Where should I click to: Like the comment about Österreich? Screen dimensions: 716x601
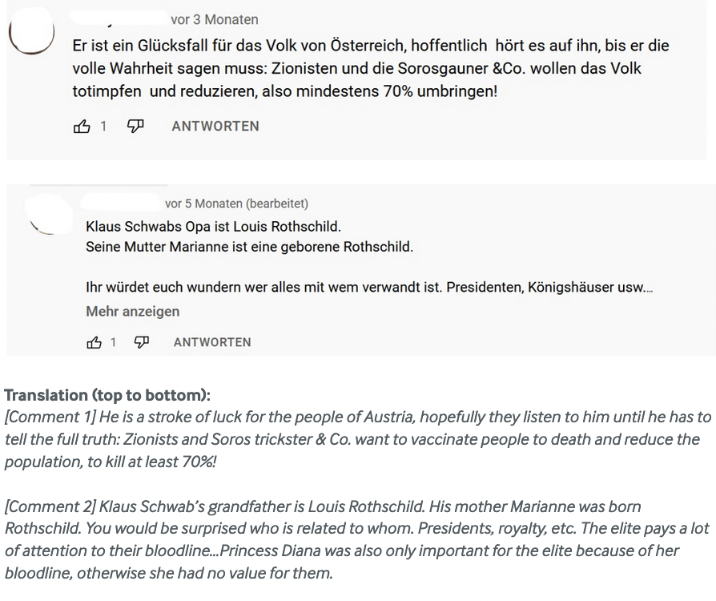coord(82,126)
